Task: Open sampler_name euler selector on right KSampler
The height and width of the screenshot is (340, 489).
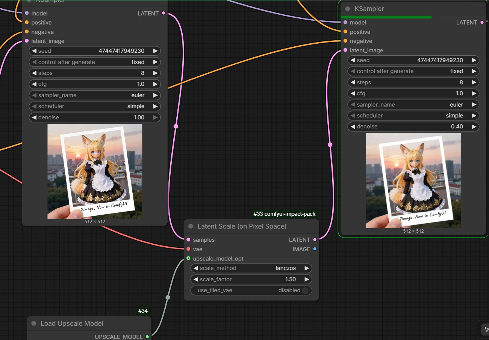Action: 413,105
